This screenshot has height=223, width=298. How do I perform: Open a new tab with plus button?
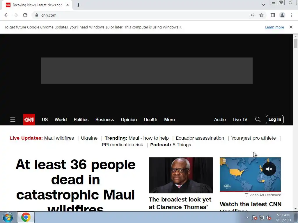pyautogui.click(x=79, y=5)
